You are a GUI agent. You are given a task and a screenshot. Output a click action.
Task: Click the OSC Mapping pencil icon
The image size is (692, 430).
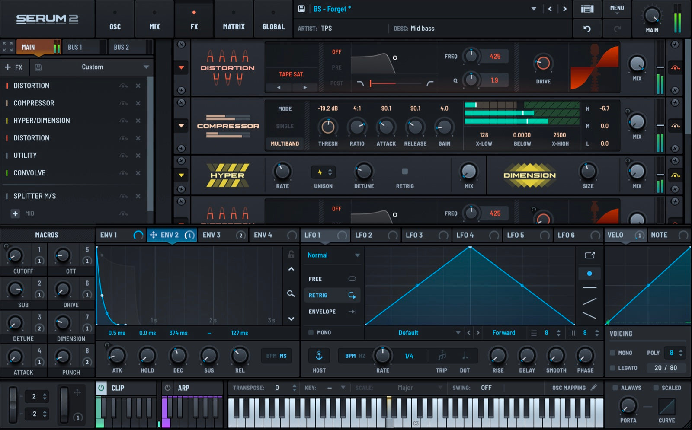(x=594, y=388)
